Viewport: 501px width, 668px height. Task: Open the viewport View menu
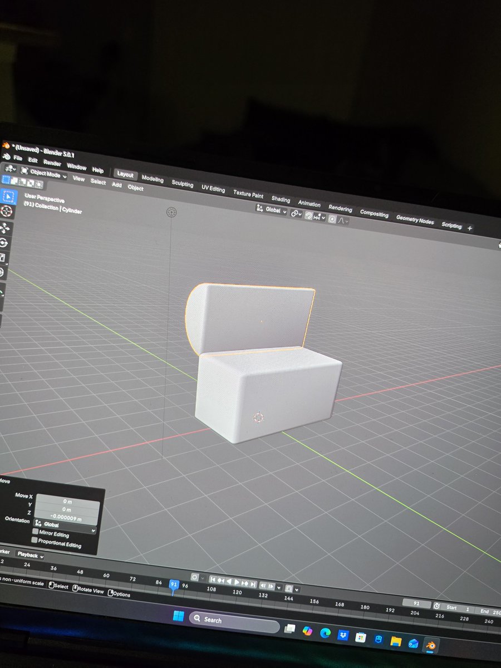pyautogui.click(x=78, y=179)
